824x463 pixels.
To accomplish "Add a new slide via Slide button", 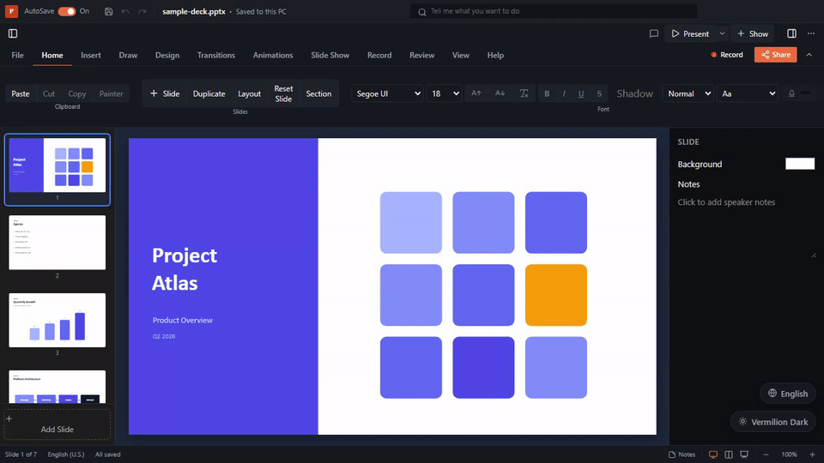I will click(x=165, y=93).
